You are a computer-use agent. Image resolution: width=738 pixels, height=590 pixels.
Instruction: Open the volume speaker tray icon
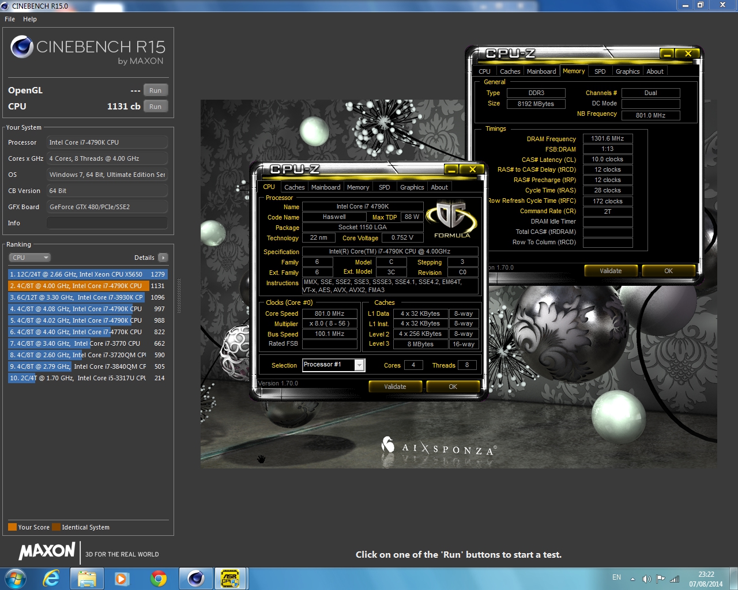pos(646,578)
